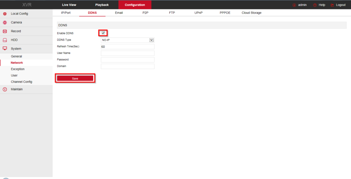Viewport: 351px width, 179px height.
Task: Click the Maintain info icon
Action: click(5, 89)
